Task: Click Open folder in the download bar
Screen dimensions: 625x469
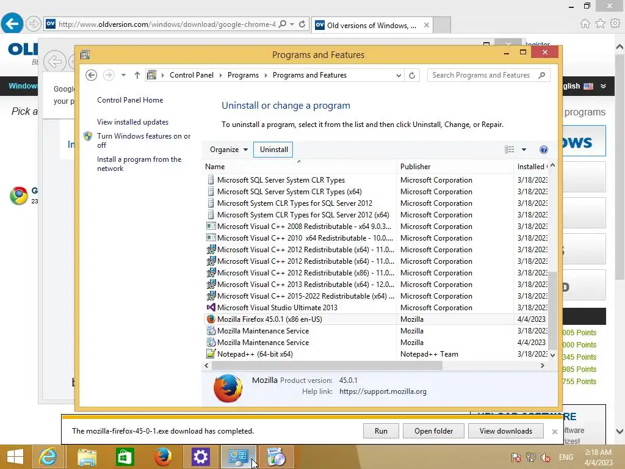Action: [x=433, y=431]
